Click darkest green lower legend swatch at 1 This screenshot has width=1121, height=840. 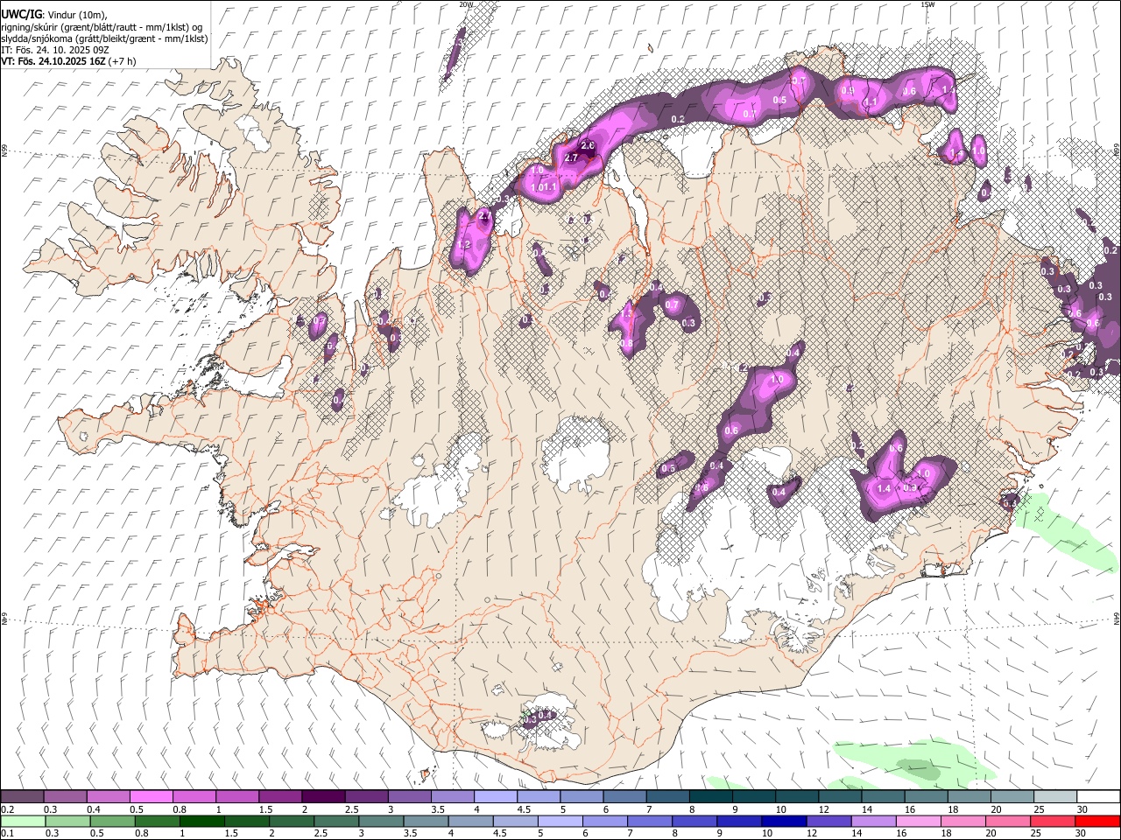[202, 821]
